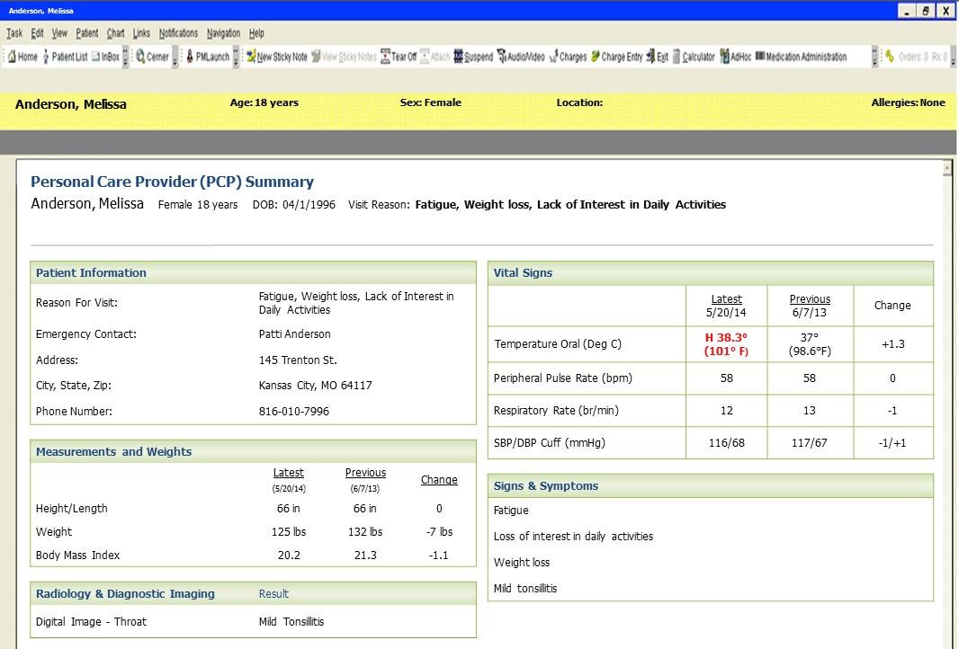
Task: Click the greyed Attach toolbar icon
Action: [435, 57]
